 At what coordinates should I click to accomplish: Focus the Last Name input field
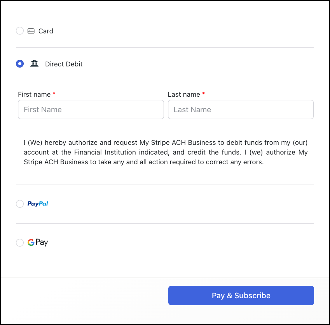pyautogui.click(x=241, y=109)
